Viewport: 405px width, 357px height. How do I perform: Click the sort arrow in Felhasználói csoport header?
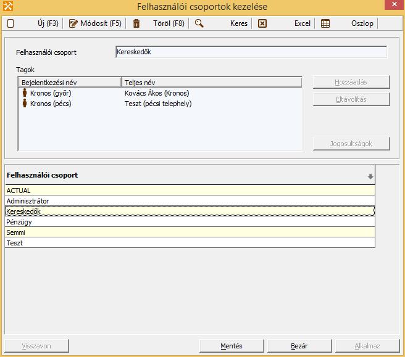click(370, 176)
